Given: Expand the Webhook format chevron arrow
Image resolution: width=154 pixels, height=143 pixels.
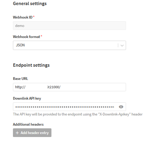Looking at the screenshot, I should [x=122, y=45].
